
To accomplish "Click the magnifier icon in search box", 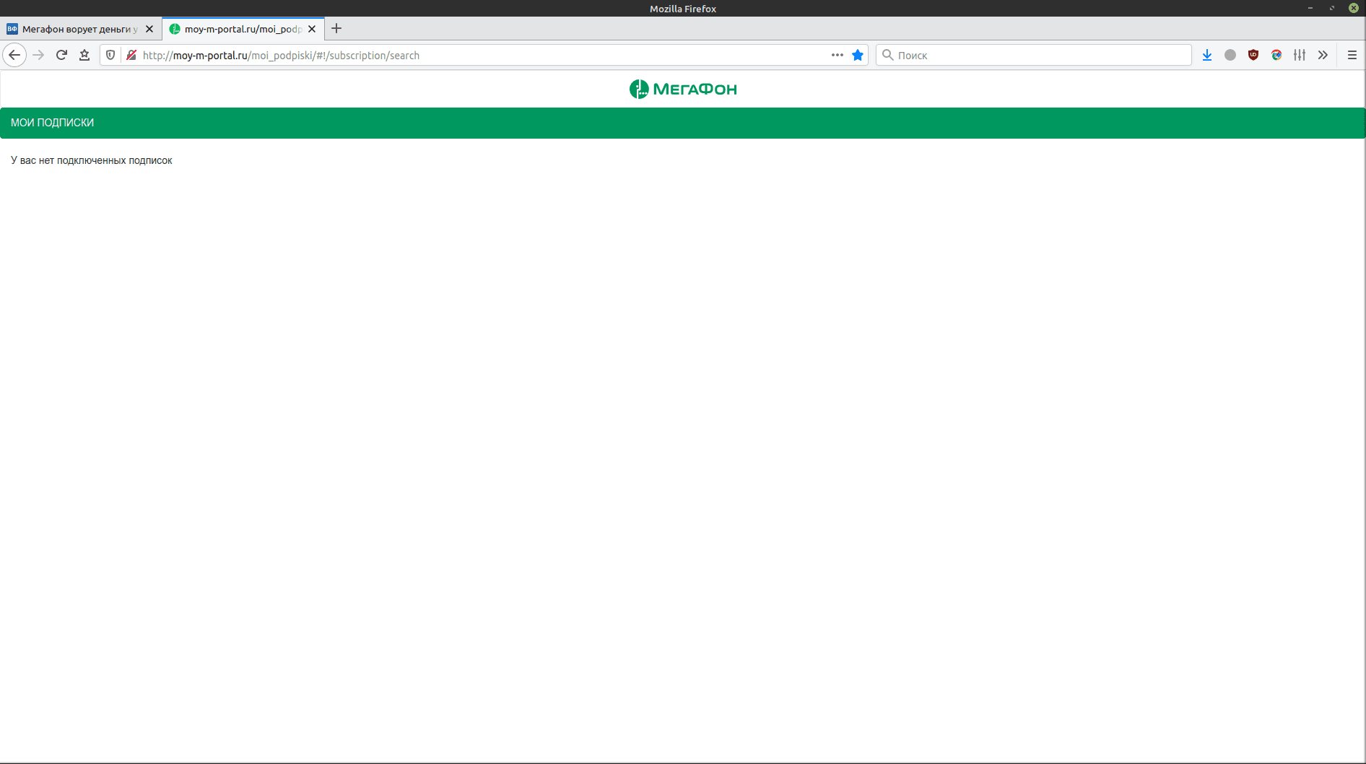I will point(888,55).
